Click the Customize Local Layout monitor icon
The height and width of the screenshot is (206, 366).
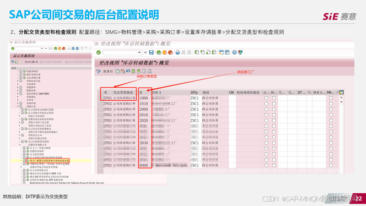[x=240, y=52]
